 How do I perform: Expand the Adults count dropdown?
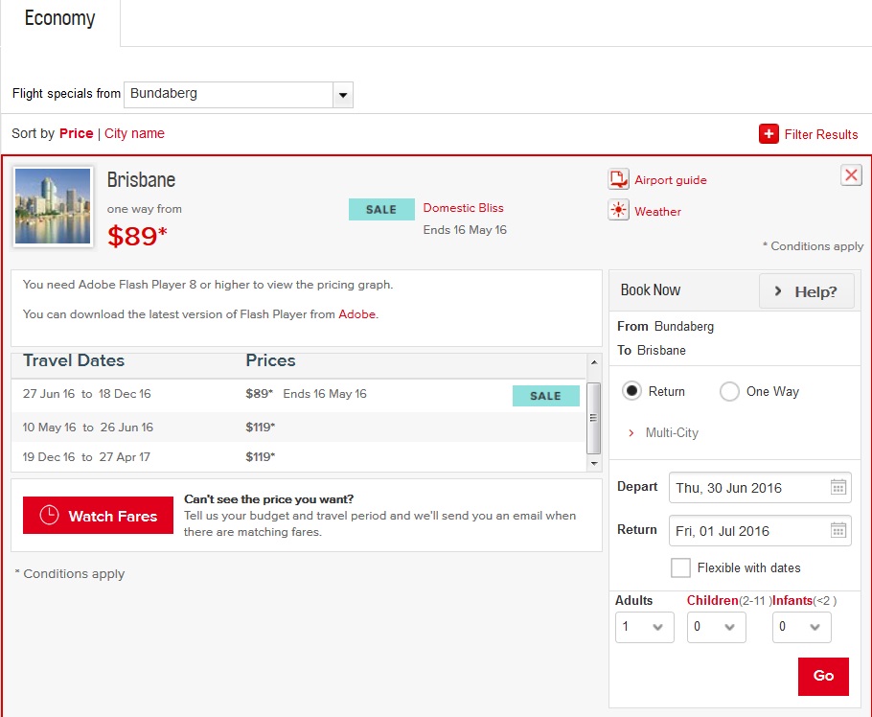645,627
